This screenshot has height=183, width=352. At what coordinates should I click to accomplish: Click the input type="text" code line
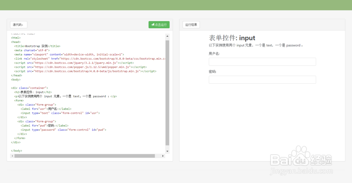(x=60, y=113)
